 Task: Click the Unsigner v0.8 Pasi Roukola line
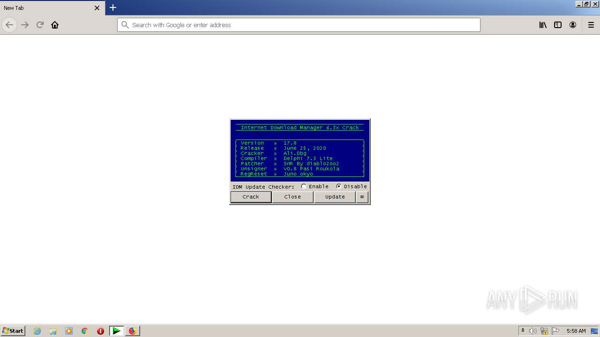(300, 168)
